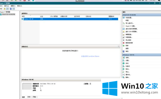The height and width of the screenshot is (99, 161).
Task: Open VM Settings (设置) icon for Windows 10X RC
Action: coord(124,61)
